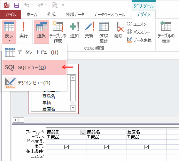The width and height of the screenshot is (179, 161).
Task: Select the ユニオン union query option
Action: pyautogui.click(x=137, y=24)
